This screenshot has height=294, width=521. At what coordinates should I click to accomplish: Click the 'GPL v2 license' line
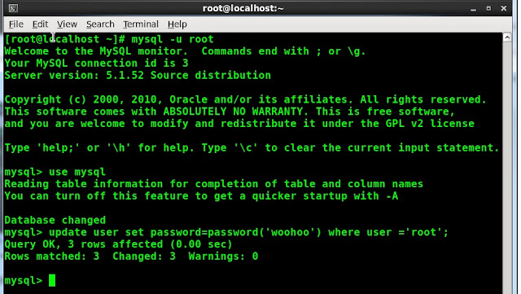pyautogui.click(x=239, y=124)
